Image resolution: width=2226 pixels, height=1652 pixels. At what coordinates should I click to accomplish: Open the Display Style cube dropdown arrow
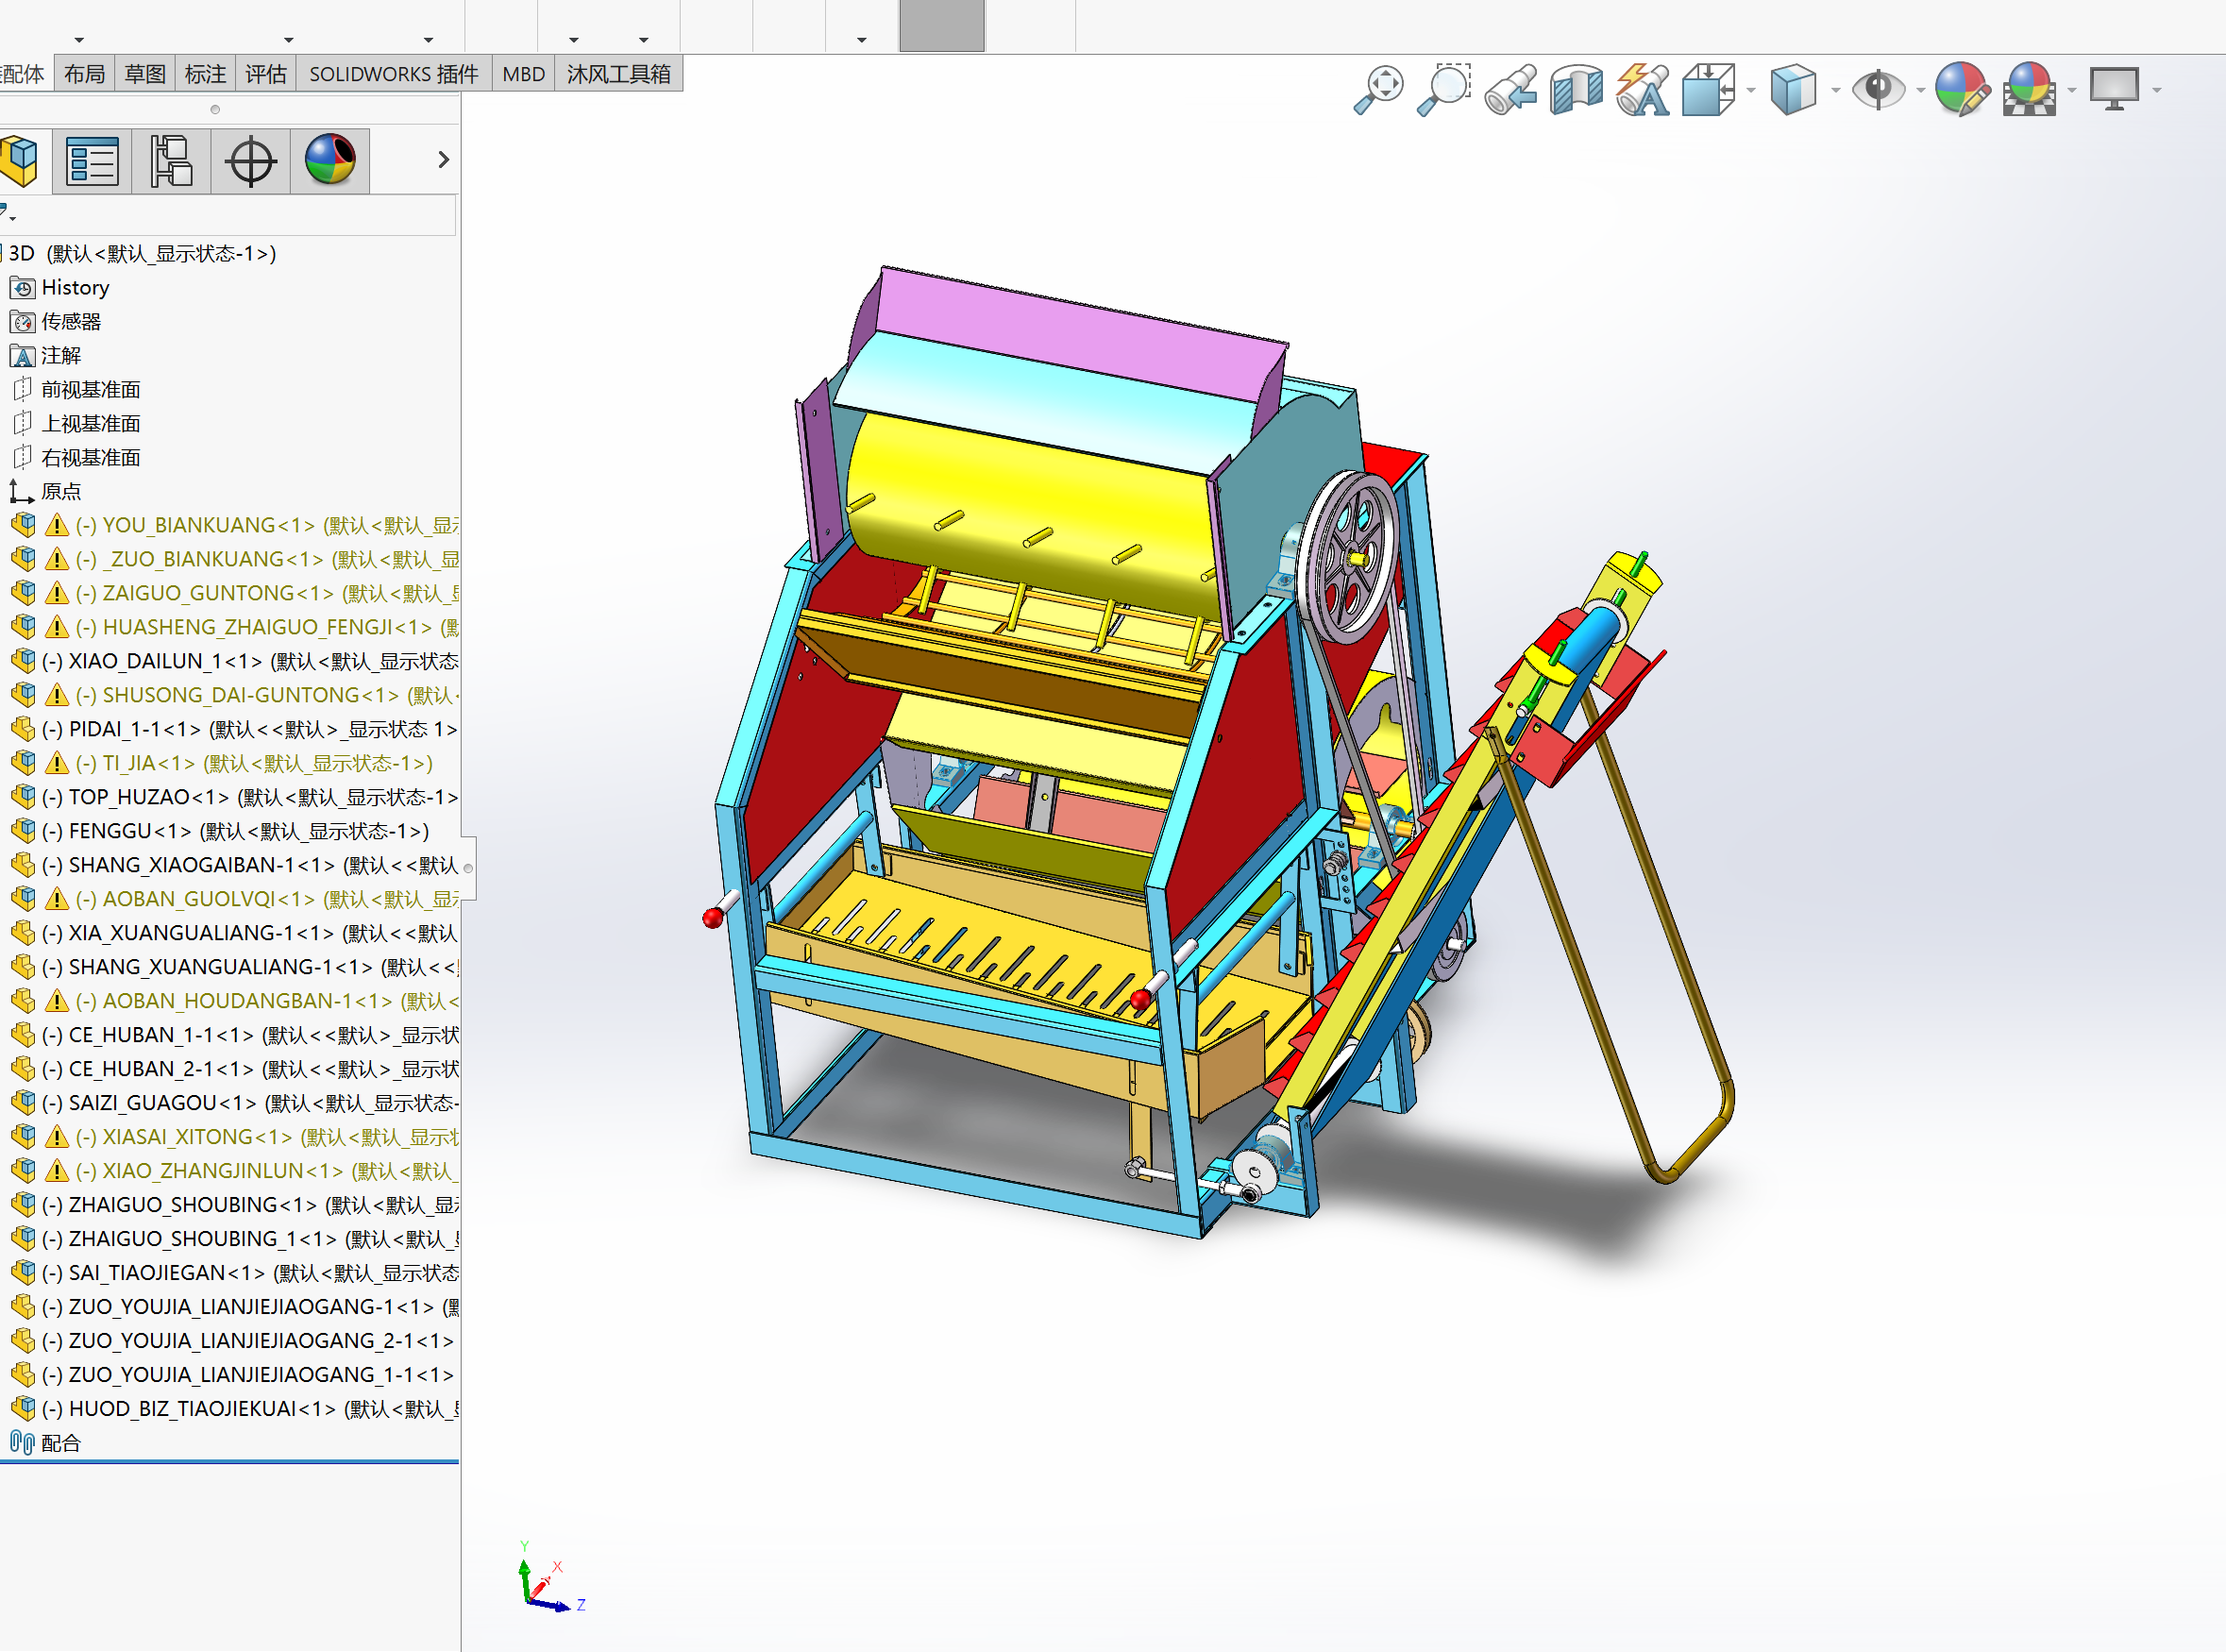pyautogui.click(x=1835, y=91)
